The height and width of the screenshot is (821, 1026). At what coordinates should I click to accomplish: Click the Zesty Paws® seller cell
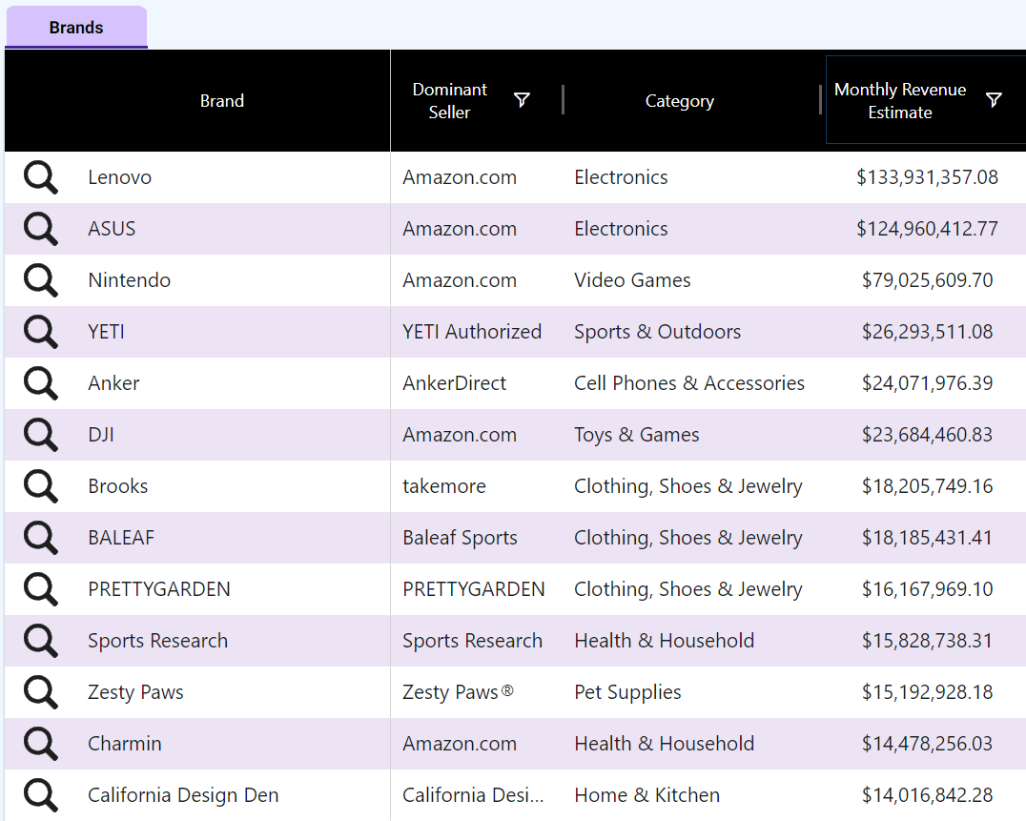(x=458, y=692)
